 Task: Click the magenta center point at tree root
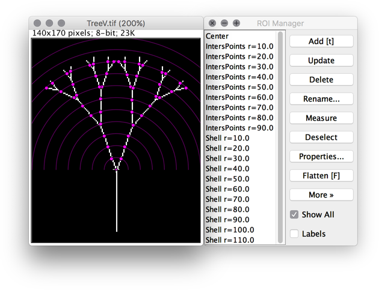click(x=116, y=170)
